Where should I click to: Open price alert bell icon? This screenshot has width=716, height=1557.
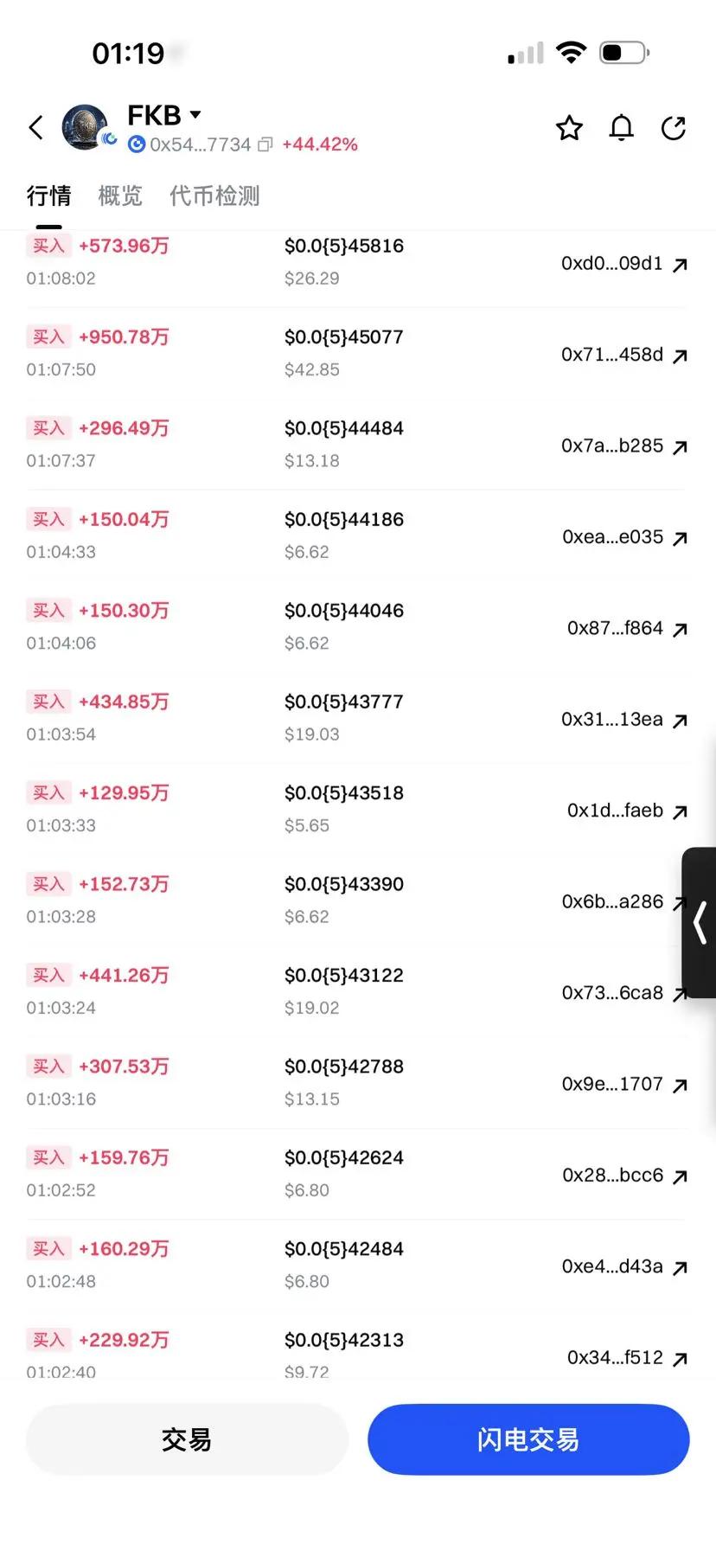point(622,128)
